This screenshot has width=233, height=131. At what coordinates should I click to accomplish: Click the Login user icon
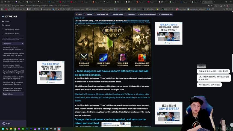pos(4,123)
